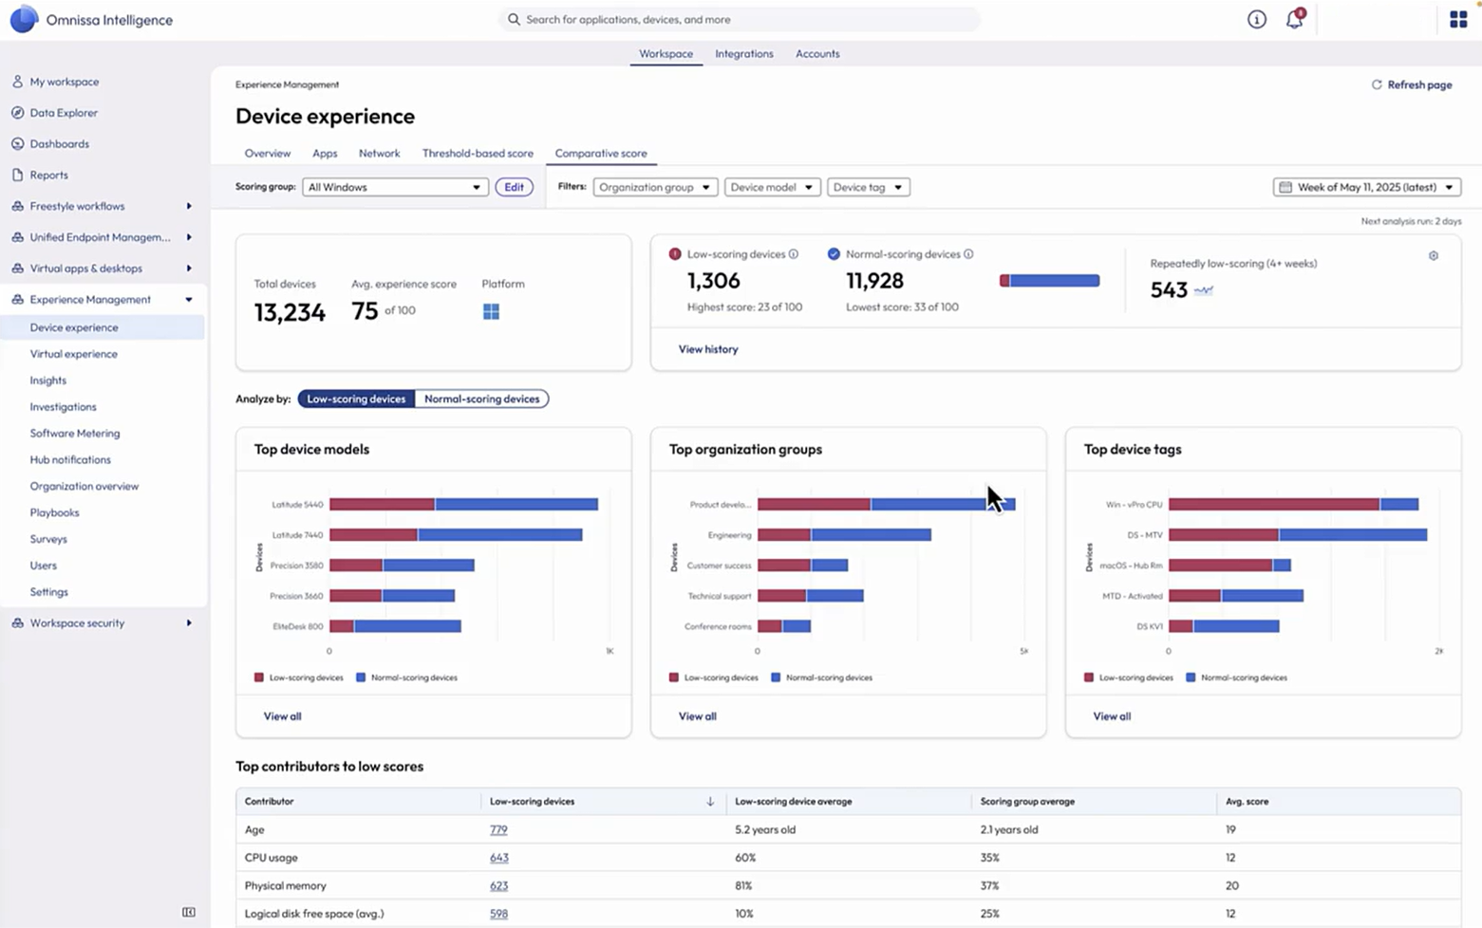The width and height of the screenshot is (1482, 928).
Task: Collapse Experience Management submenu arrow
Action: coord(189,300)
